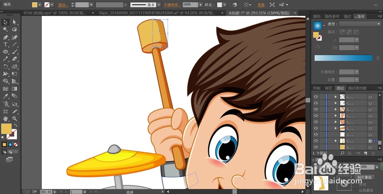This screenshot has height=194, width=383.
Task: Click the trash icon in Layers panel
Action: click(x=373, y=154)
